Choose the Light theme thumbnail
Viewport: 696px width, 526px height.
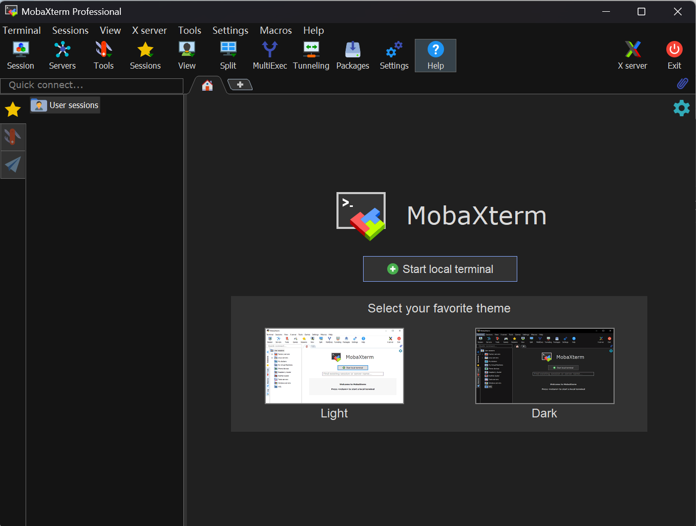point(334,366)
